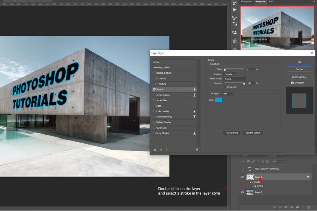Click the Delete layer trash icon
The height and width of the screenshot is (211, 317).
point(310,207)
